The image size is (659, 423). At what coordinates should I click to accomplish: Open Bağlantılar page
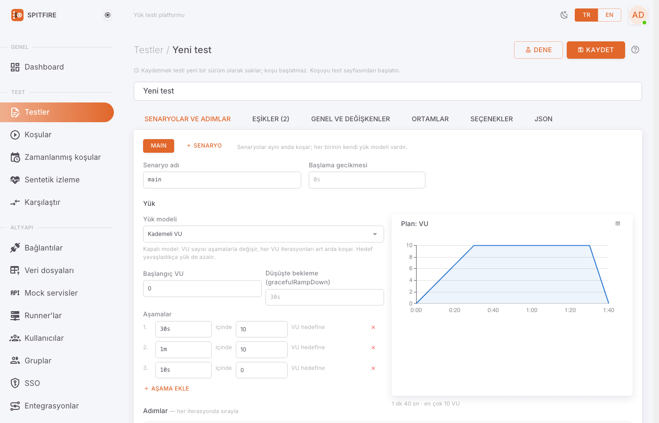point(57,248)
